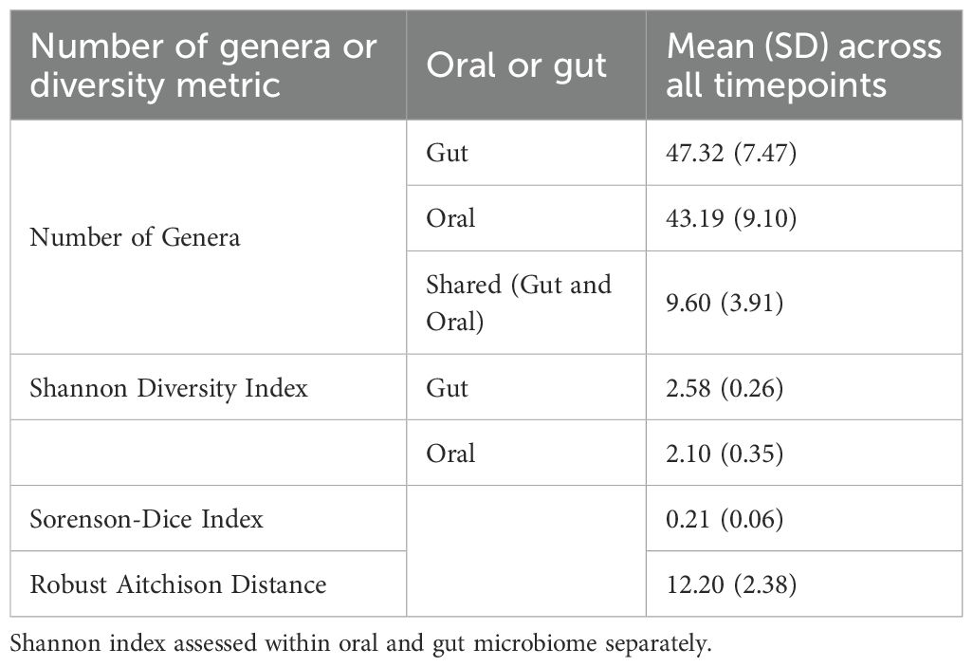
Task: Click the Gut cell under Number of Genera
Action: (x=447, y=153)
